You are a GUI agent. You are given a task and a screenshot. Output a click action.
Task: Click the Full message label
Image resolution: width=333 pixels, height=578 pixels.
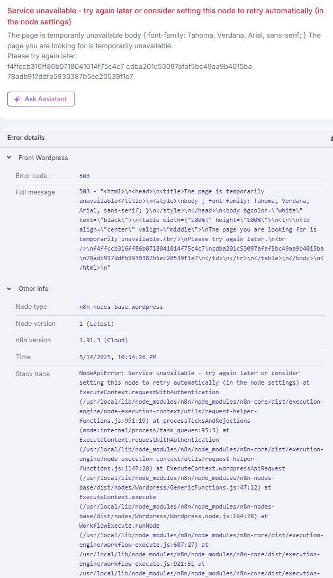coord(35,192)
